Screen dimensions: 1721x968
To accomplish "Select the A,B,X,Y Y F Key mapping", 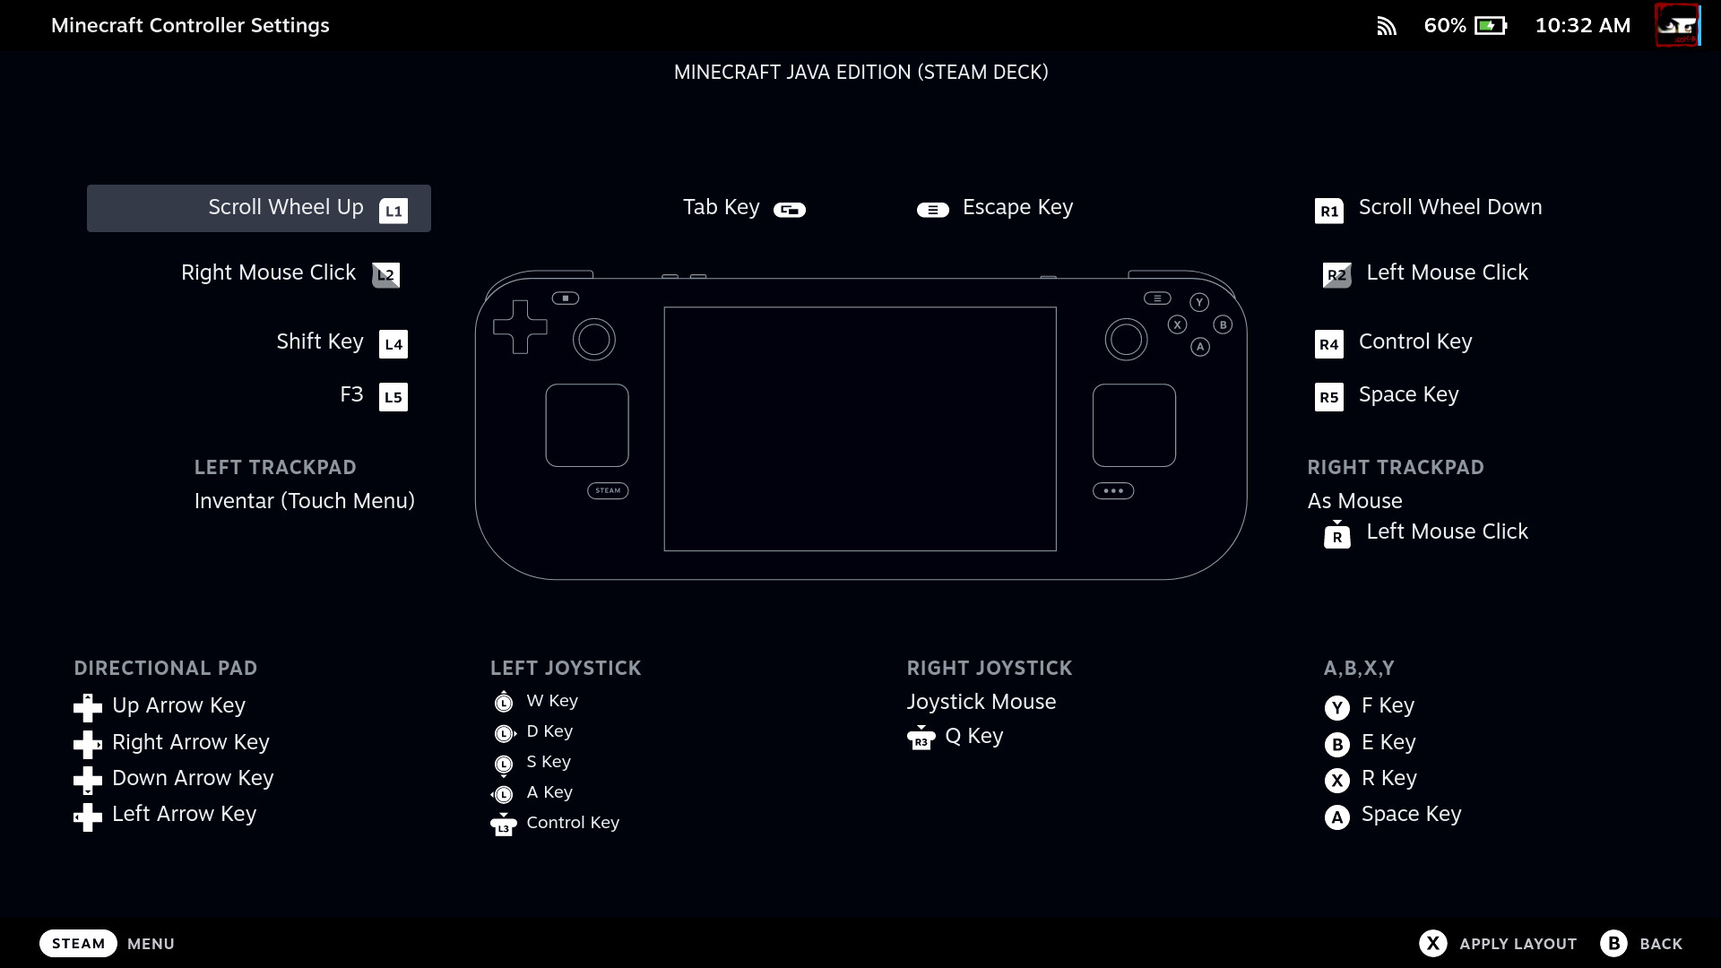I will tap(1388, 705).
